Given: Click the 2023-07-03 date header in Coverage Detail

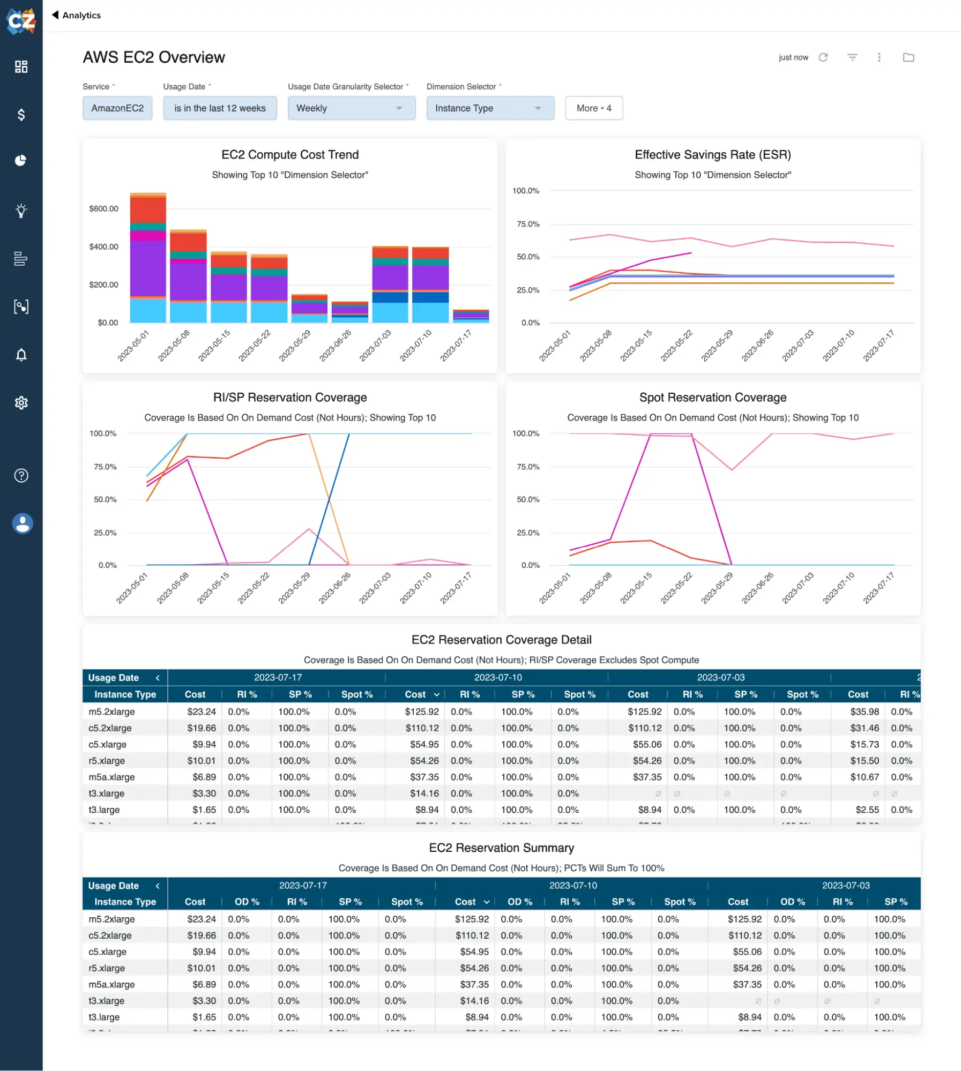Looking at the screenshot, I should point(720,678).
